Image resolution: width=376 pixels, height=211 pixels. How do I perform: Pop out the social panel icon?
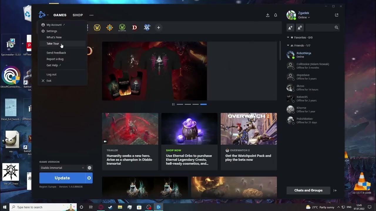point(337,15)
